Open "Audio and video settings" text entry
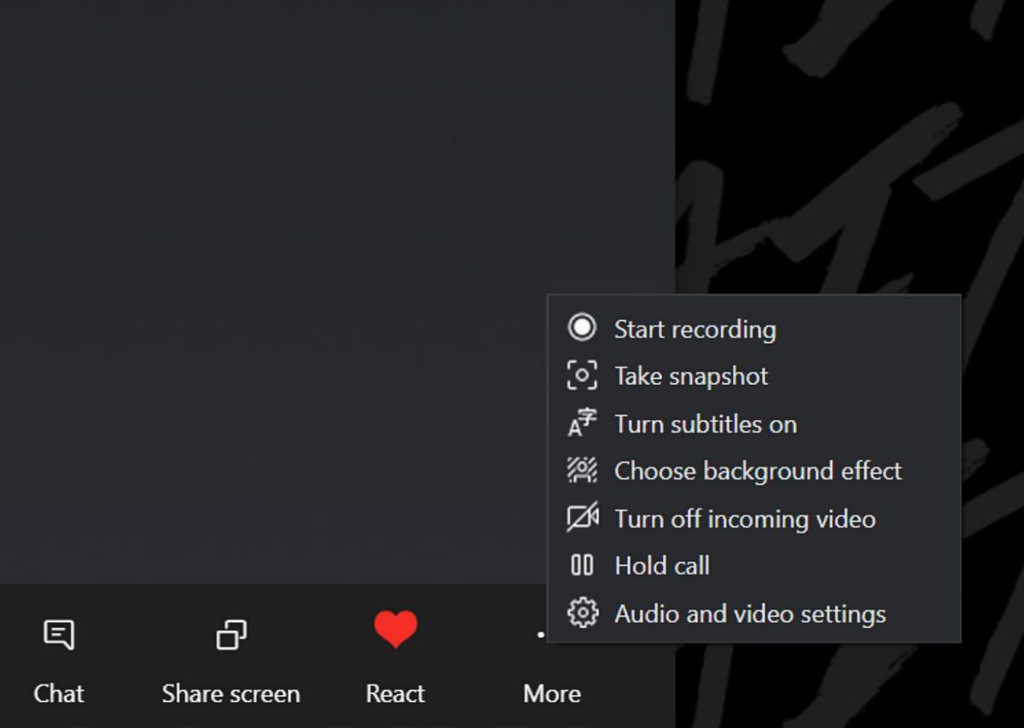 750,614
